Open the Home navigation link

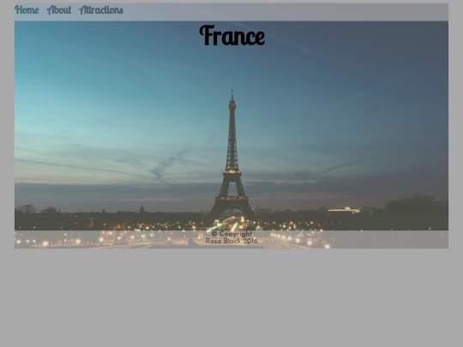click(27, 10)
